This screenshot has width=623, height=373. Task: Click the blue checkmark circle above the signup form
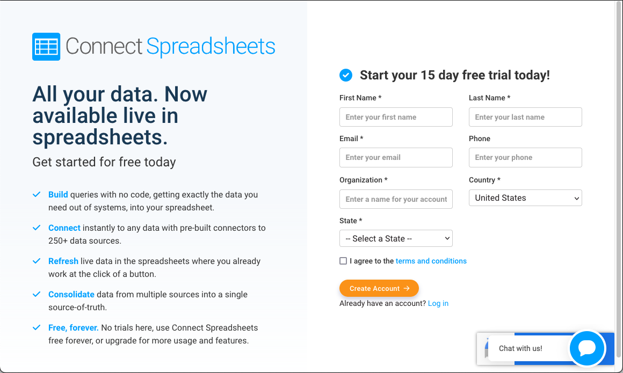pyautogui.click(x=346, y=75)
